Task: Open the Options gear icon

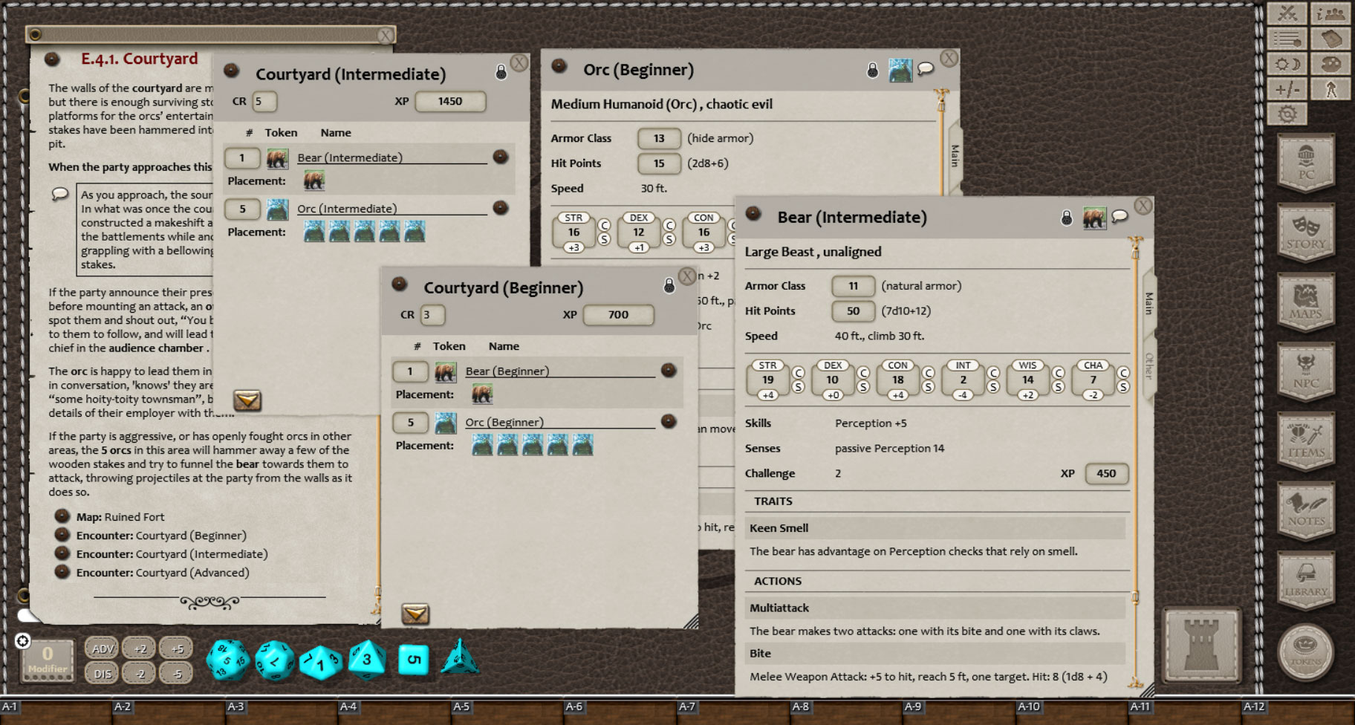Action: click(1287, 113)
